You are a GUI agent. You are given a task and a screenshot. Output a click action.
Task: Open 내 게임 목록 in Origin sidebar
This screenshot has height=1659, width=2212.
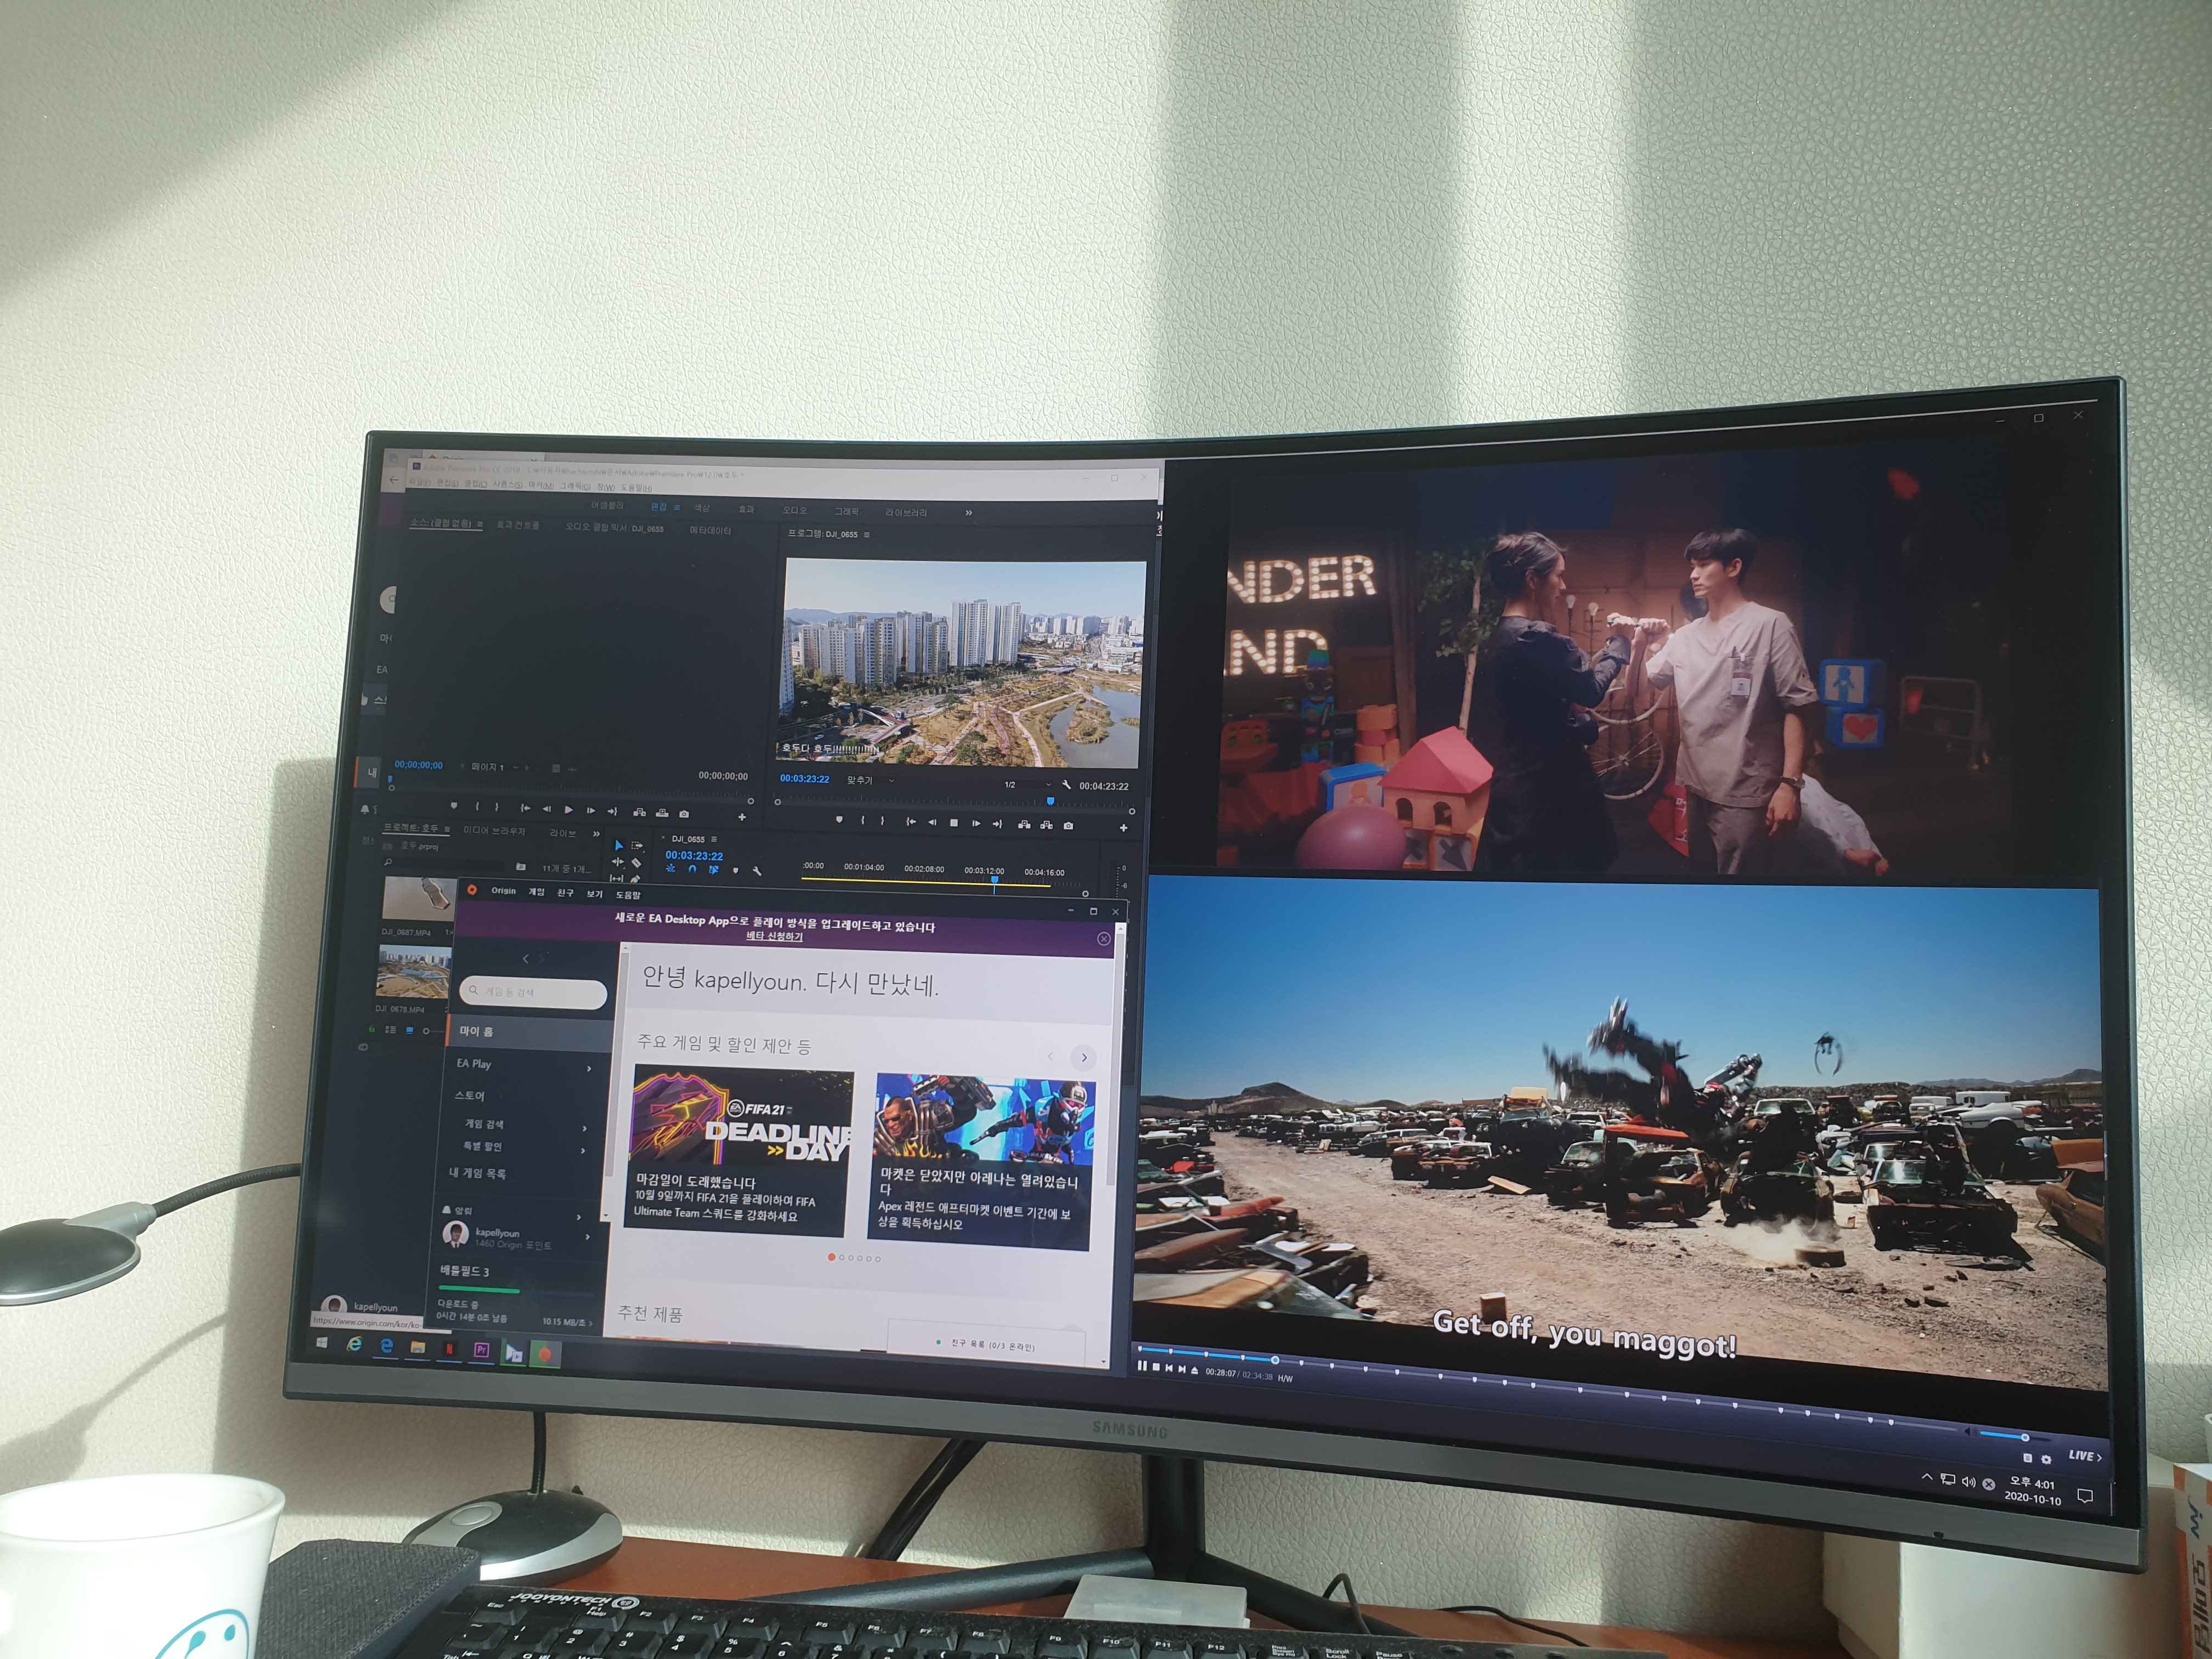477,1173
